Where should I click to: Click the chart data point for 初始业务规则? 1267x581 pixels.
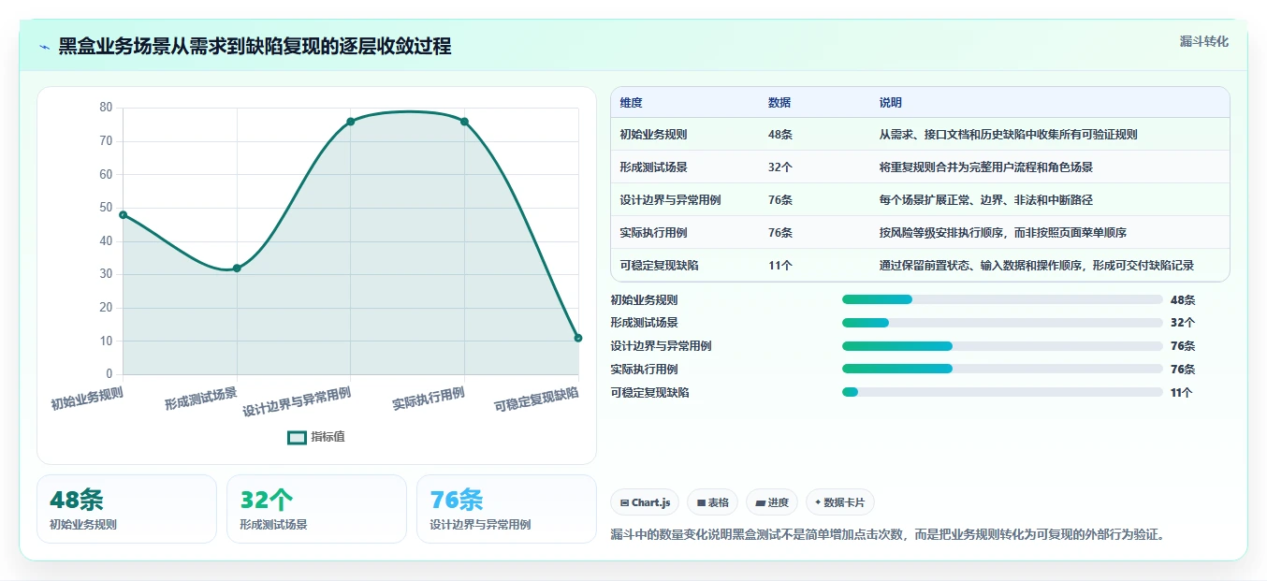[x=123, y=214]
